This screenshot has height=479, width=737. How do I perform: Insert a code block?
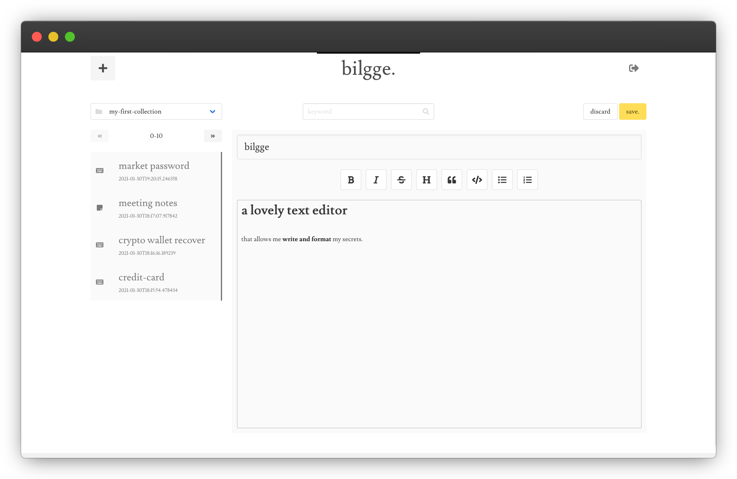[477, 180]
